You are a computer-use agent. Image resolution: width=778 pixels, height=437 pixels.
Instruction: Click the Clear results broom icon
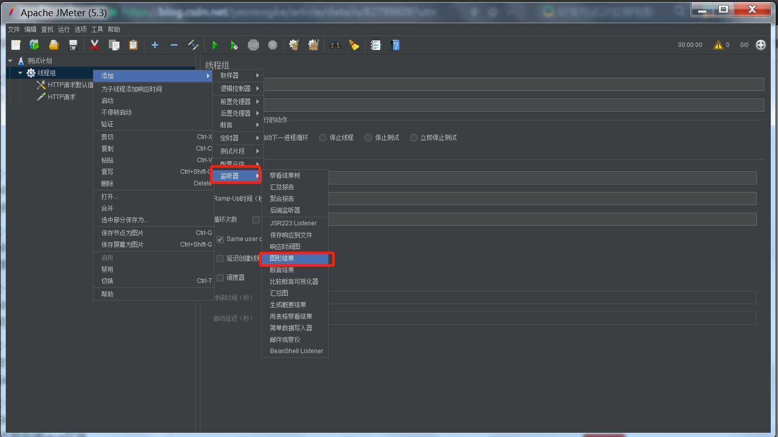[294, 45]
